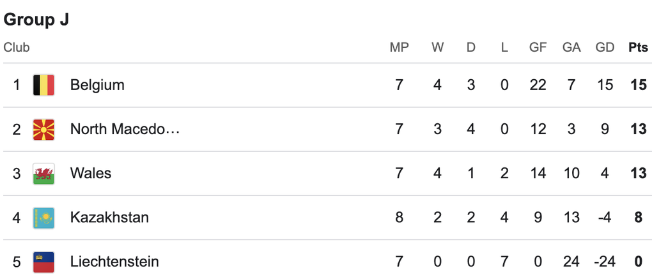Click the MP column header
This screenshot has height=279, width=652.
(x=399, y=48)
